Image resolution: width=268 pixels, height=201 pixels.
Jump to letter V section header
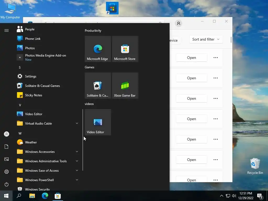pyautogui.click(x=20, y=105)
